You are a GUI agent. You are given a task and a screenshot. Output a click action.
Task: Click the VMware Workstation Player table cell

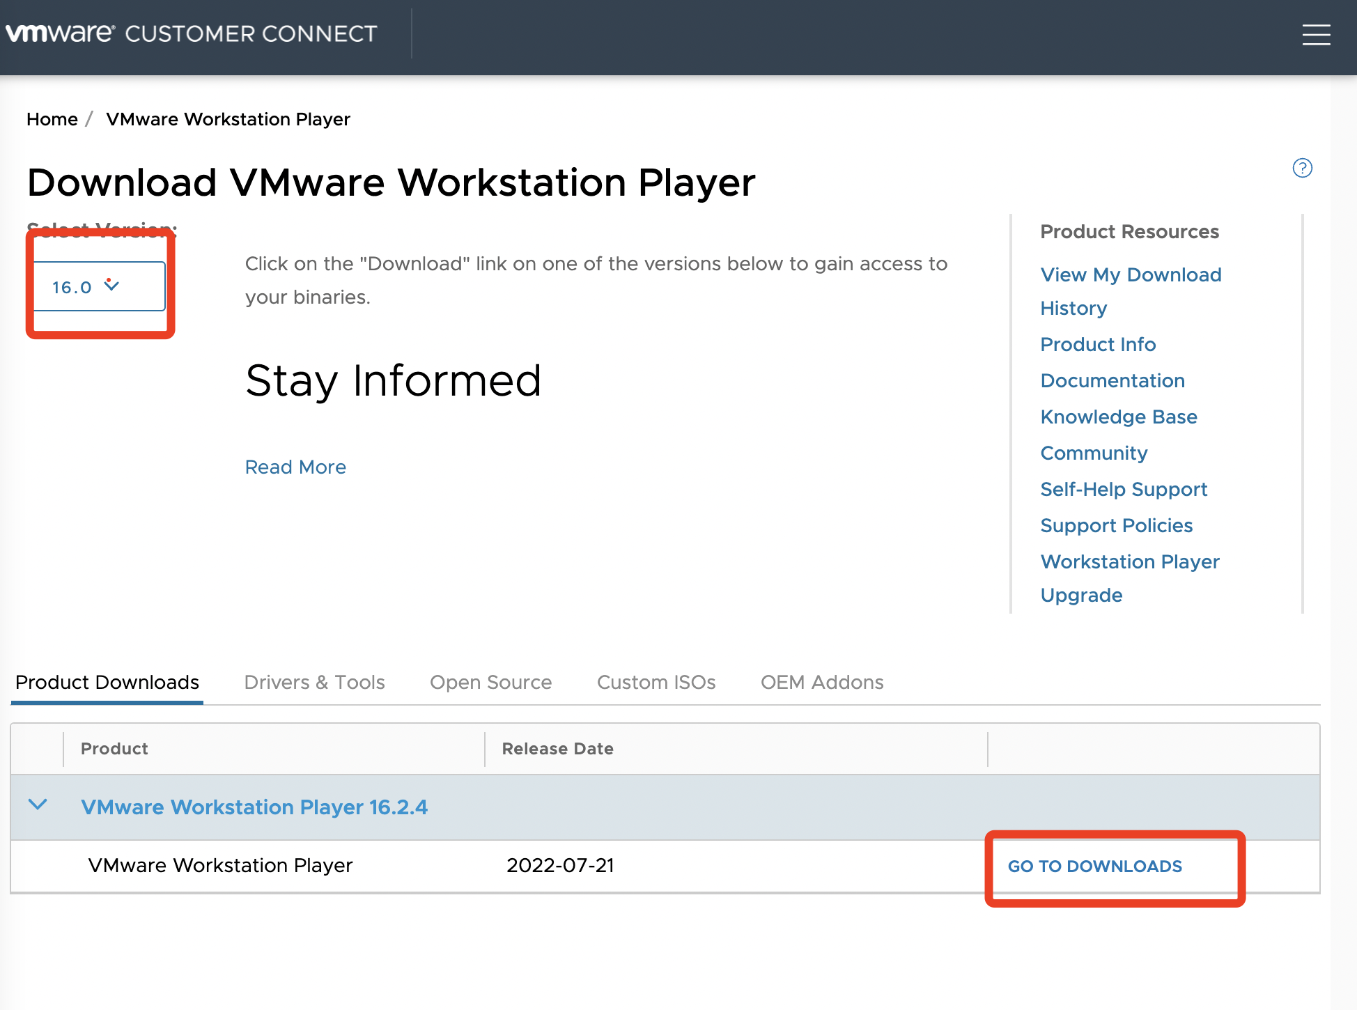pos(220,865)
